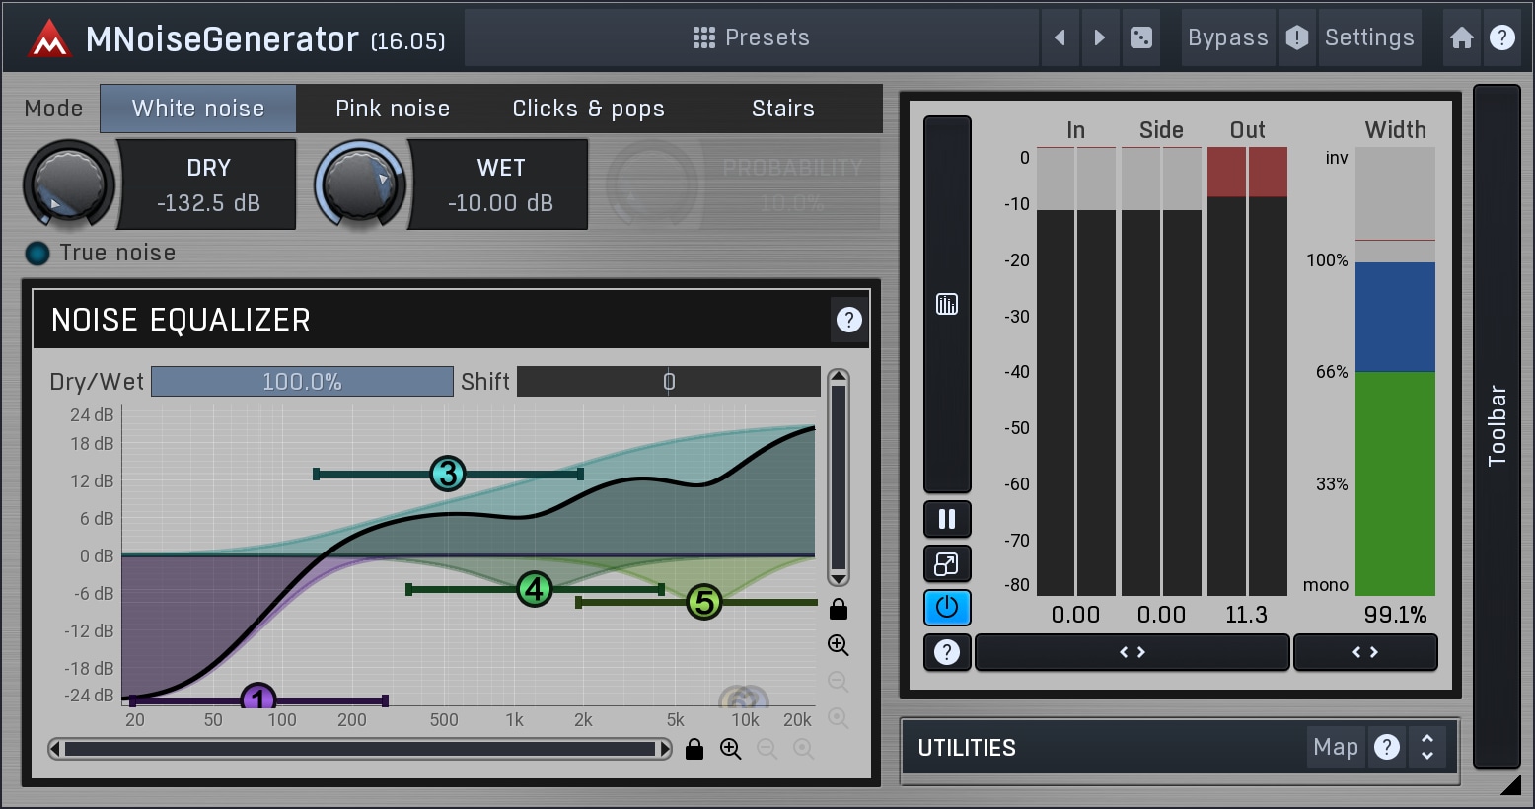Image resolution: width=1535 pixels, height=809 pixels.
Task: Click the random preset dice icon
Action: (x=1141, y=37)
